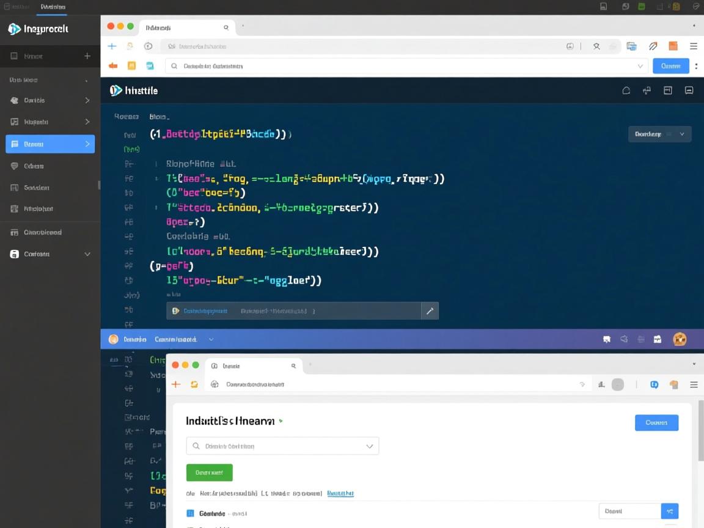Open the dark dropdown at right of the code panel
The width and height of the screenshot is (704, 528).
pyautogui.click(x=659, y=134)
